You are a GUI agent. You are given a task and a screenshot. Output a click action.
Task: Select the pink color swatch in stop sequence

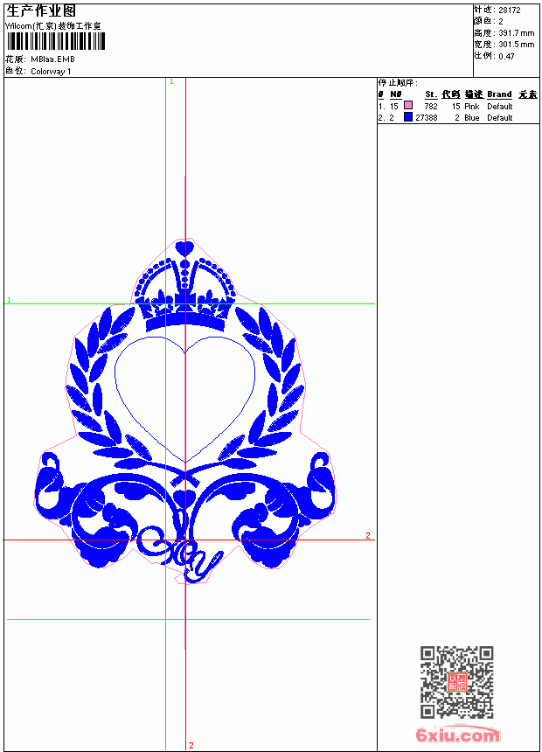coord(408,105)
